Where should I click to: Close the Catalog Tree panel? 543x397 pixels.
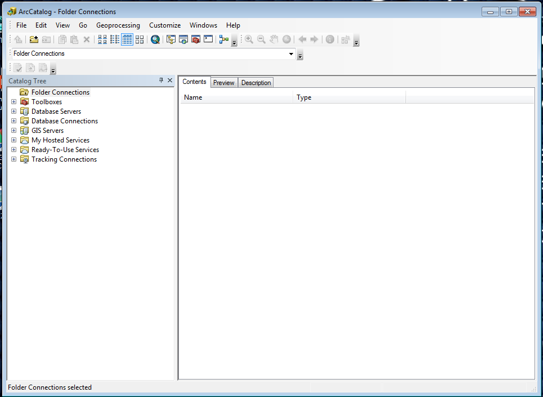[170, 81]
